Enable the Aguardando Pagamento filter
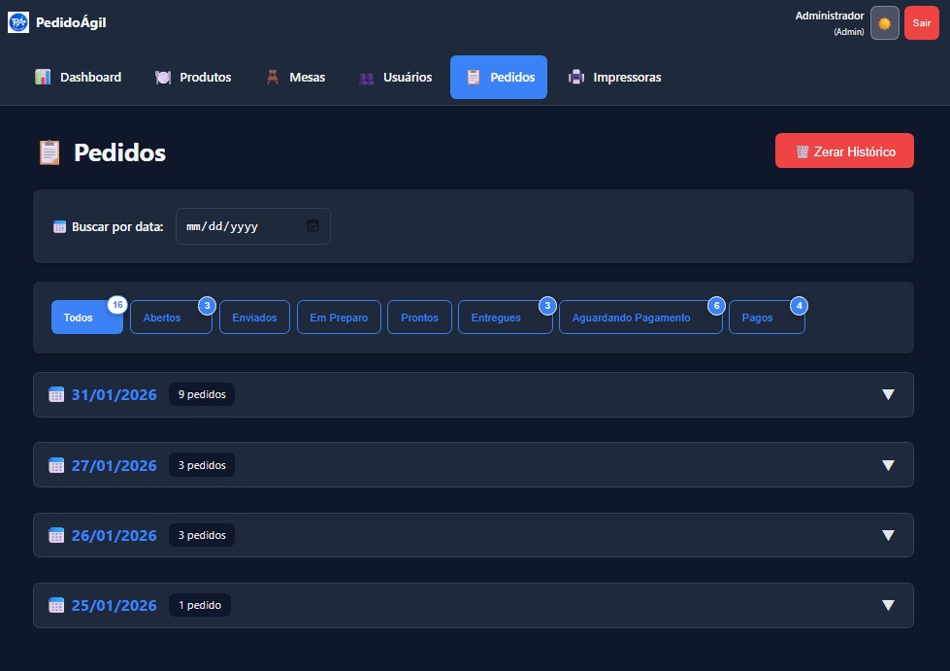950x671 pixels. tap(633, 317)
